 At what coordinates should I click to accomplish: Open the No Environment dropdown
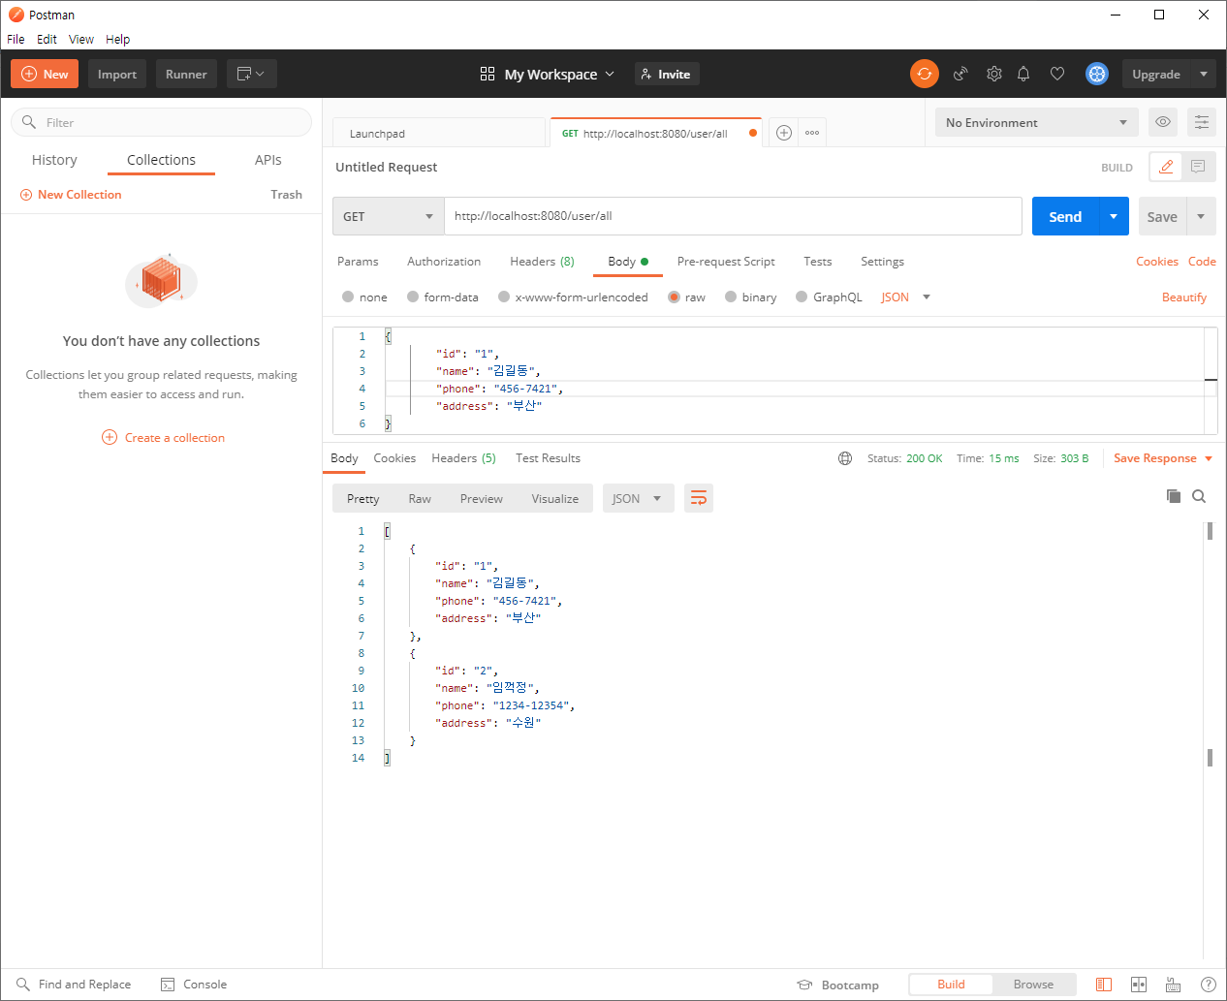tap(1036, 122)
